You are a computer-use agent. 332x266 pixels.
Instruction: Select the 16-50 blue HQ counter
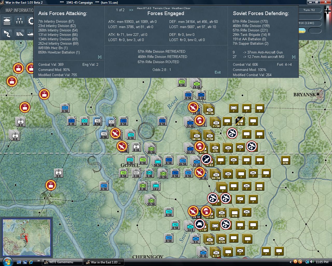[182, 161]
